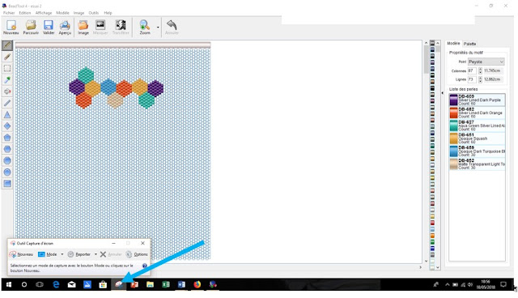Viewport: 518px width, 298px height.
Task: Switch to the Palette tab
Action: [469, 44]
